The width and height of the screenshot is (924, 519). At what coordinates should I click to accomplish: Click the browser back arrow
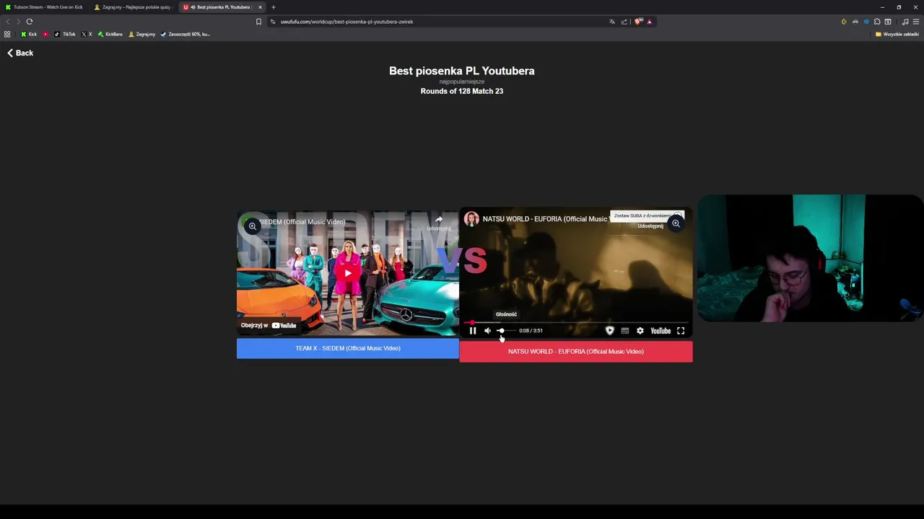(8, 22)
